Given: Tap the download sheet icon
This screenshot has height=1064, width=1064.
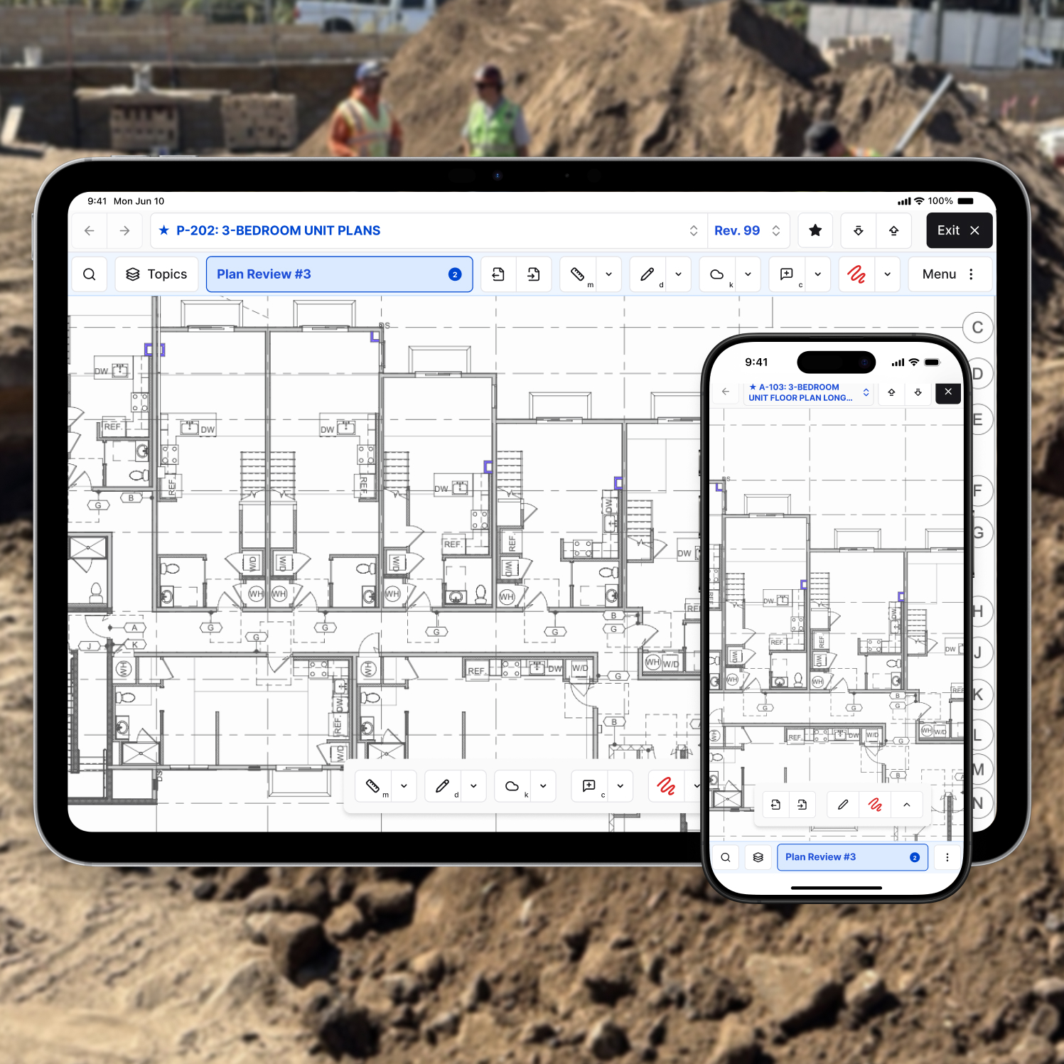Looking at the screenshot, I should pyautogui.click(x=859, y=230).
